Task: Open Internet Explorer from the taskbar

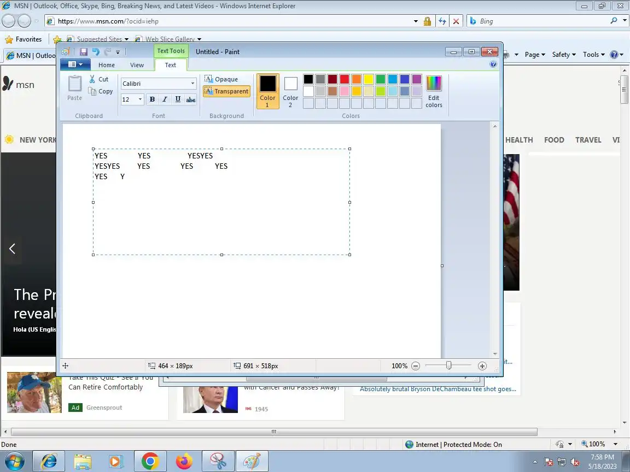Action: [x=49, y=462]
